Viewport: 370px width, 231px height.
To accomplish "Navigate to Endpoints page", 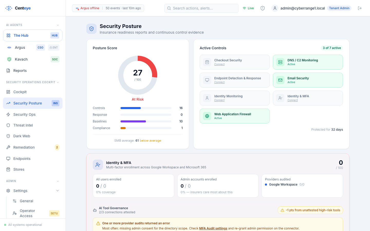I will coord(33,159).
